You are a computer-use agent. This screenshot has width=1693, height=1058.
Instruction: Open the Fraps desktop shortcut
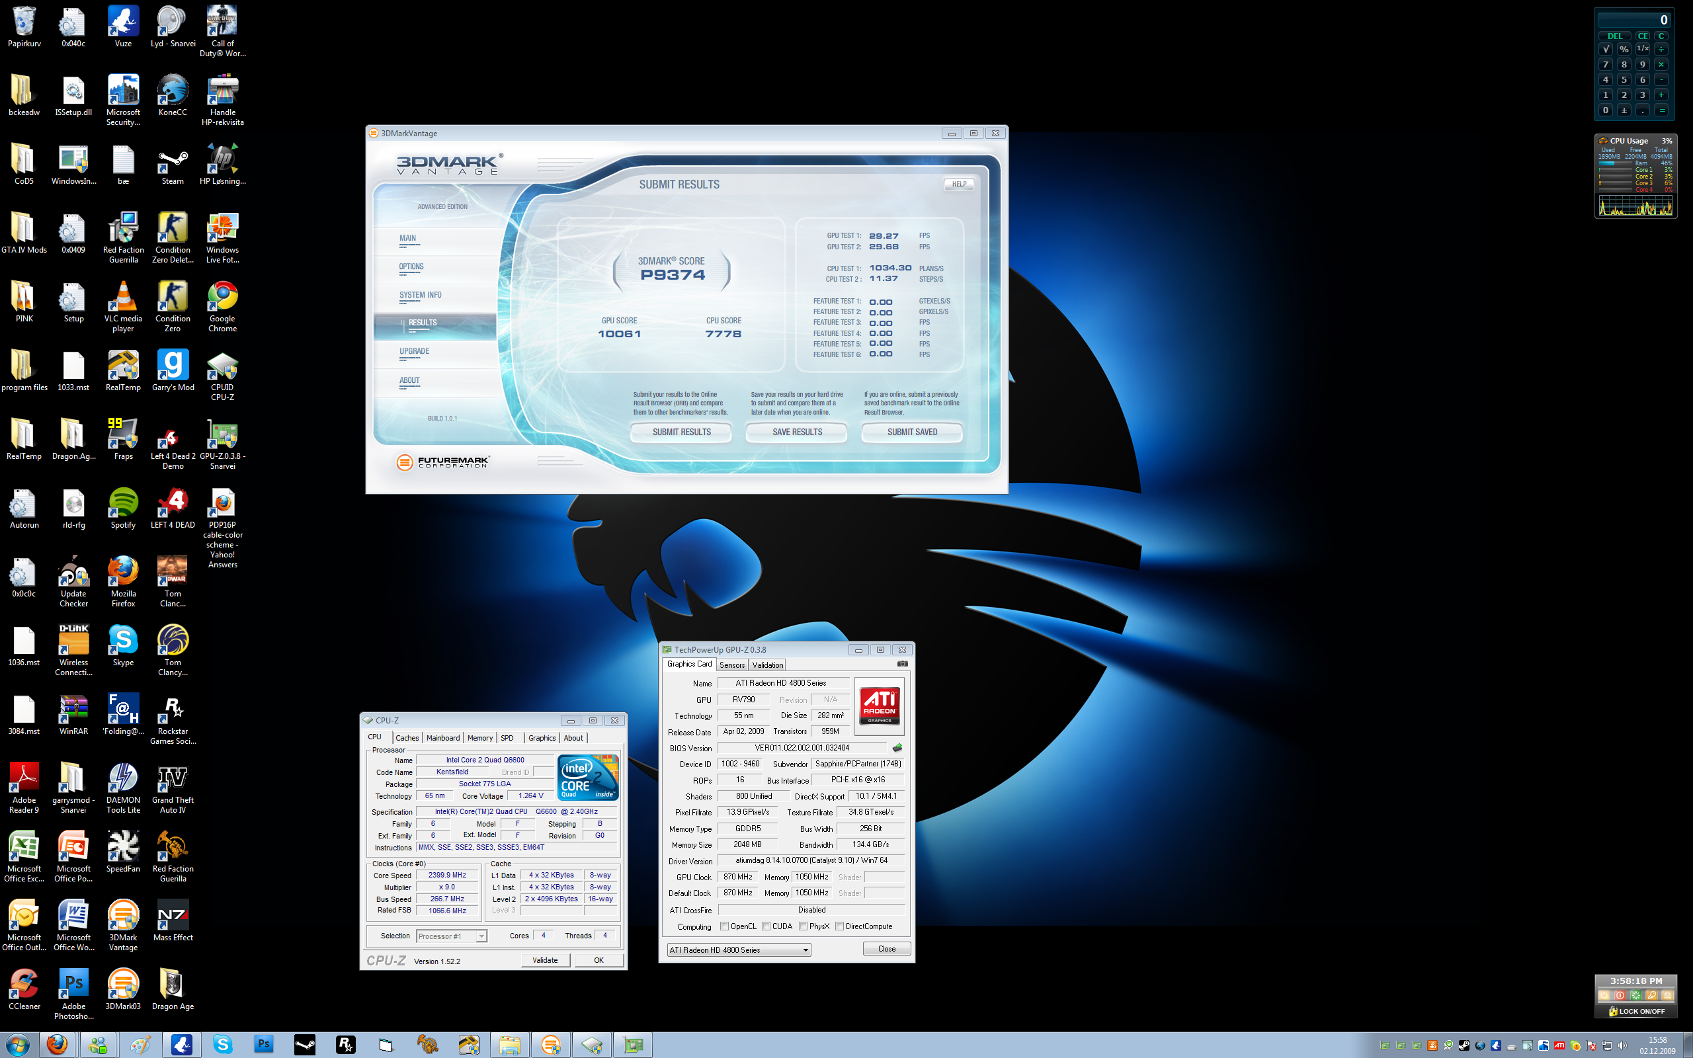point(123,440)
